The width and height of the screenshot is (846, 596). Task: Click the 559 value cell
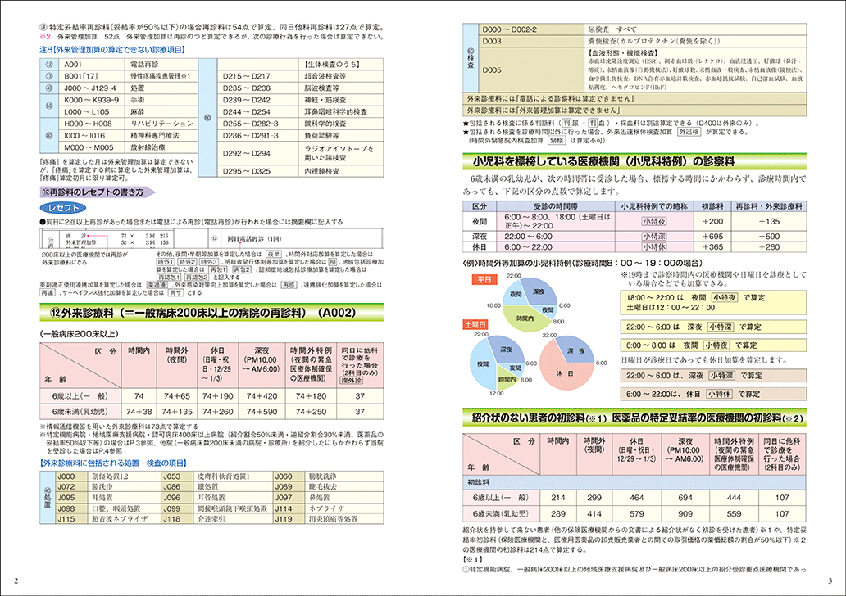[734, 513]
